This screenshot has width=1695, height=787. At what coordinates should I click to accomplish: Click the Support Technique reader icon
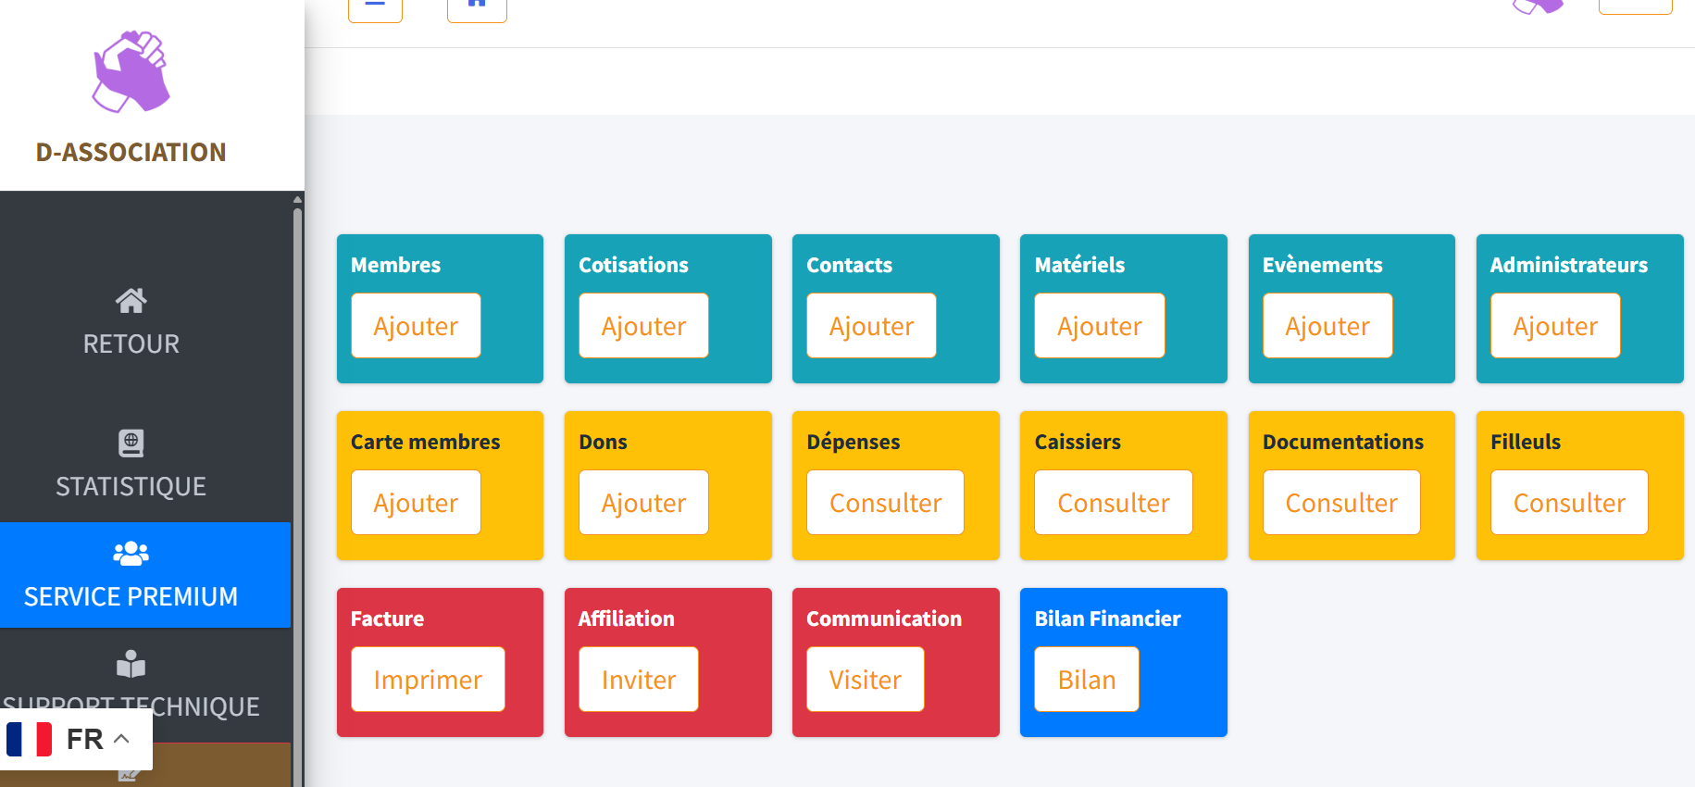pos(131,664)
